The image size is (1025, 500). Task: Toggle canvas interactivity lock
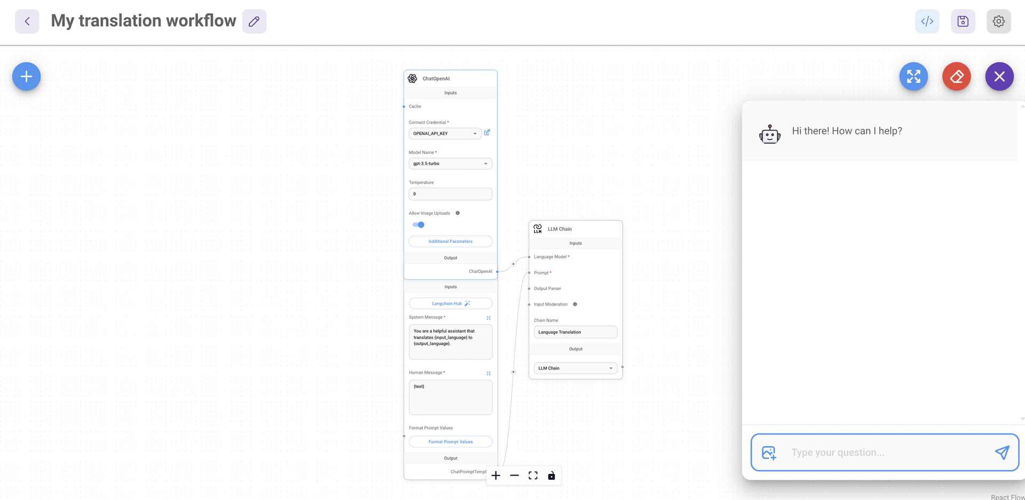pyautogui.click(x=551, y=475)
